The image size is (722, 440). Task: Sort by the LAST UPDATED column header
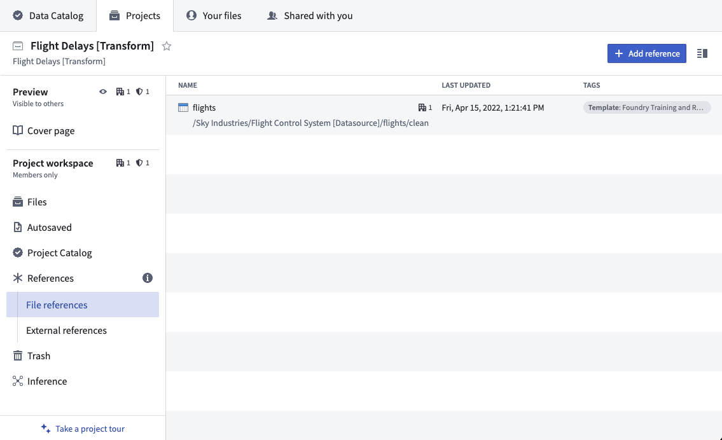pyautogui.click(x=466, y=85)
